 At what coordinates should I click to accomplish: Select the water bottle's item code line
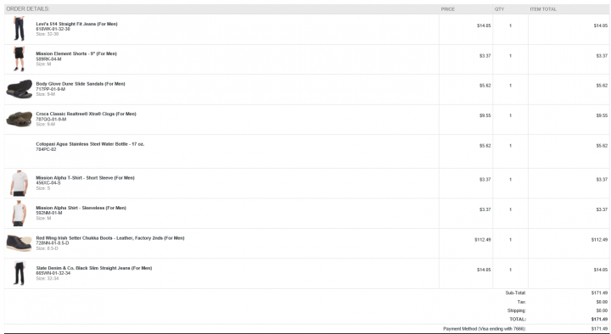point(46,149)
